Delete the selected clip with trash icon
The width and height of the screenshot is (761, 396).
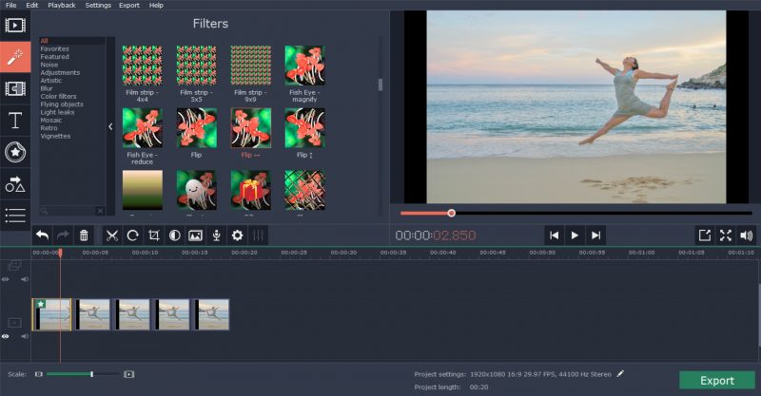pos(84,236)
